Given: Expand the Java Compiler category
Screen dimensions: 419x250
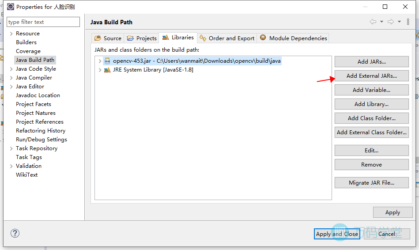Looking at the screenshot, I should coord(11,78).
